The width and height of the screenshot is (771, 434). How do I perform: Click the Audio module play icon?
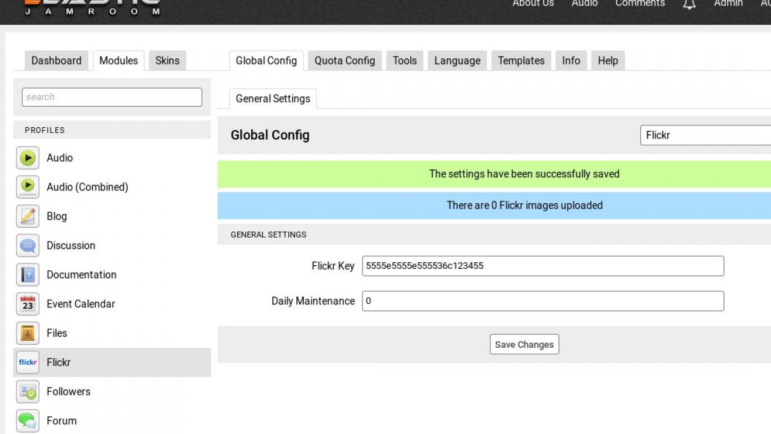point(28,158)
